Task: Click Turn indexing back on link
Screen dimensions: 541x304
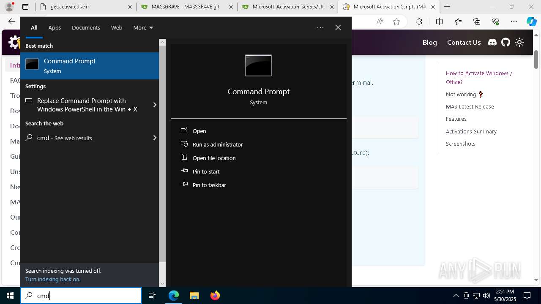Action: 53,279
